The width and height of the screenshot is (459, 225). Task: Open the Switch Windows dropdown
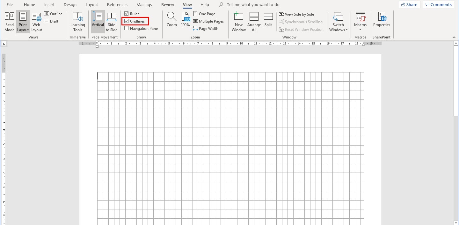click(x=338, y=21)
